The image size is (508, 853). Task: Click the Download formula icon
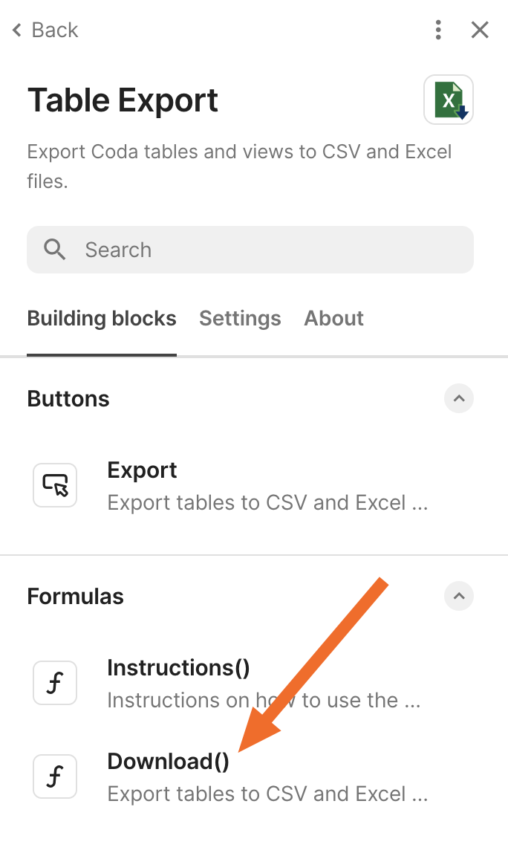coord(55,776)
